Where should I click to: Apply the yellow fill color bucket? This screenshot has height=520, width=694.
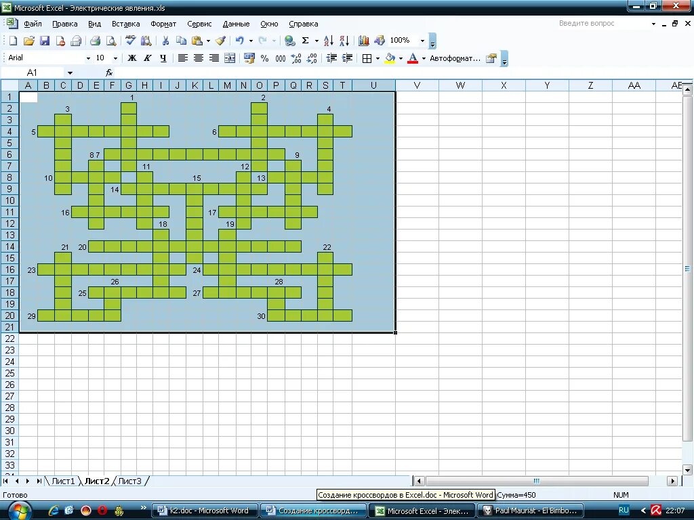point(390,58)
